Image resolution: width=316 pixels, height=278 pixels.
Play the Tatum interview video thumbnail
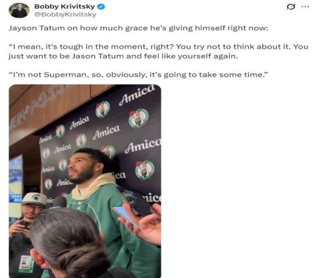click(x=85, y=181)
